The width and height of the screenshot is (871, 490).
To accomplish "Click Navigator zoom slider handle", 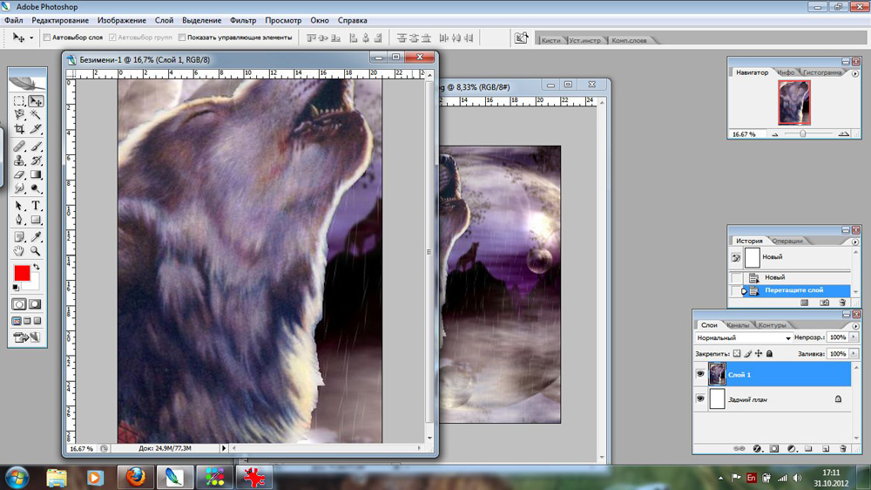I will coord(803,134).
